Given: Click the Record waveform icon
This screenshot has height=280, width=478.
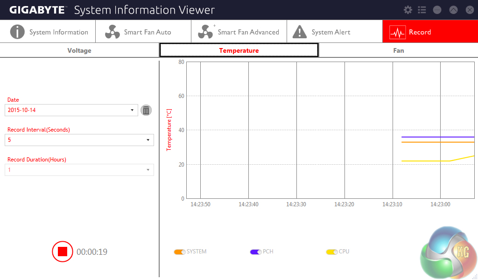Looking at the screenshot, I should (398, 32).
